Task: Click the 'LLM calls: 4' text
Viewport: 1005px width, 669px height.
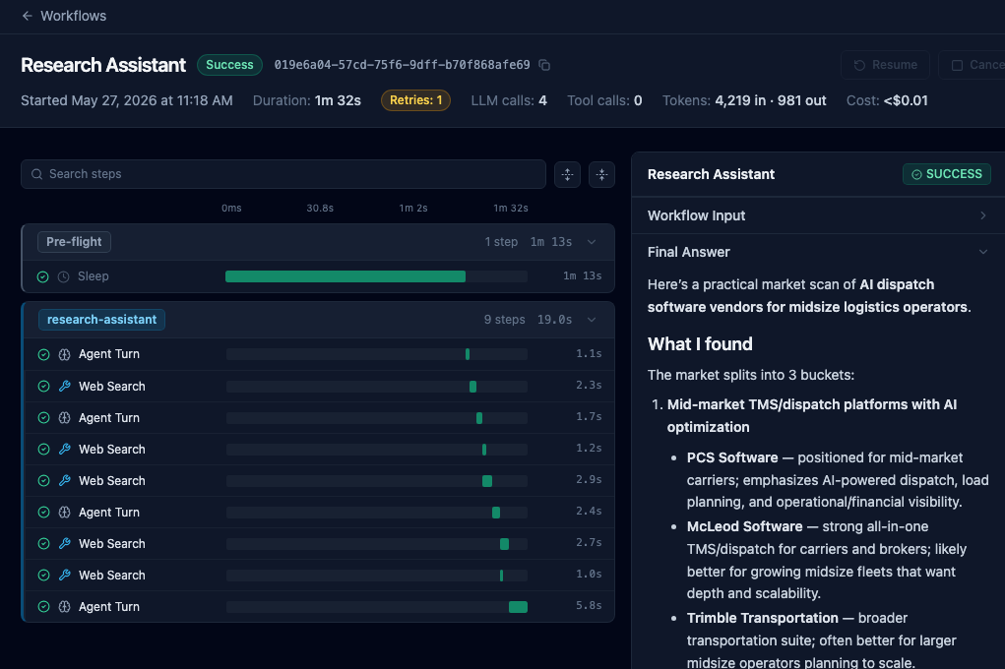Action: pos(509,100)
